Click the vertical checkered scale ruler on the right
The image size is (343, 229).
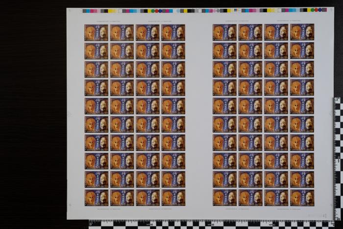coord(338,159)
